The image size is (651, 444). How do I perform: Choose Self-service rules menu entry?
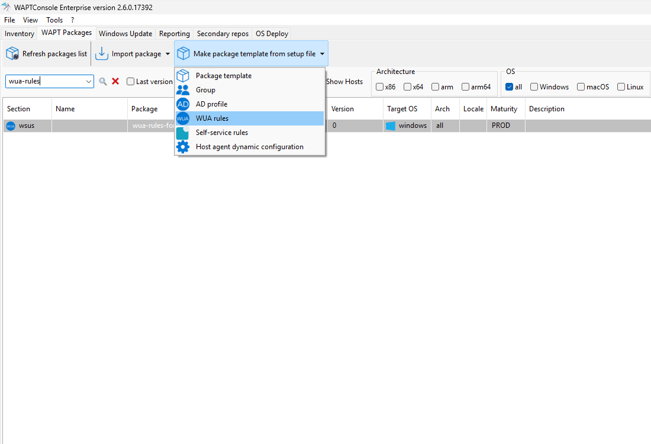coord(250,133)
